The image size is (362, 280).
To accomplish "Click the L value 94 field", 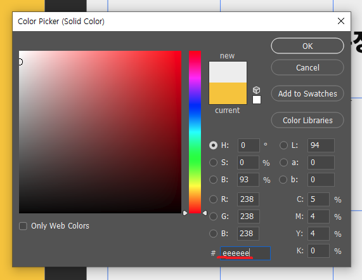I will click(321, 145).
